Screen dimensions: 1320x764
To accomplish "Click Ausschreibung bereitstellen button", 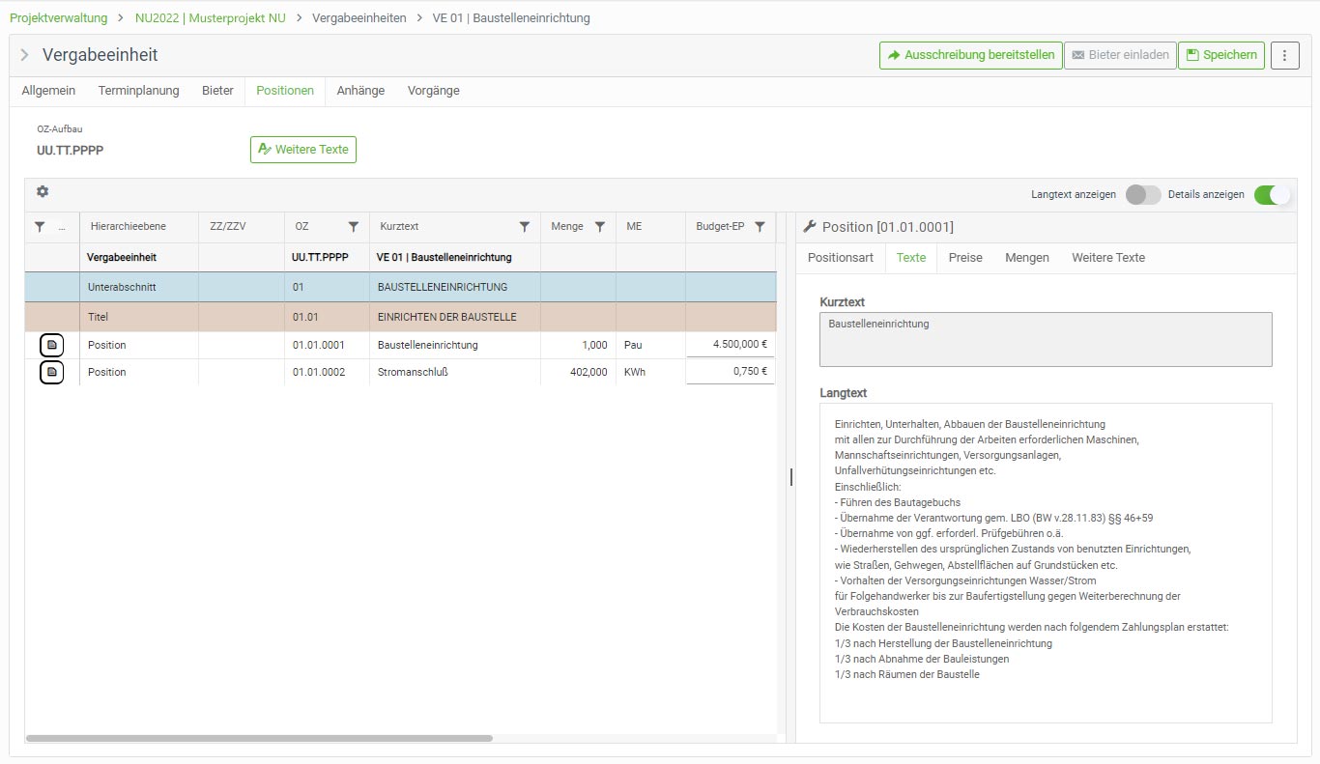I will point(970,55).
